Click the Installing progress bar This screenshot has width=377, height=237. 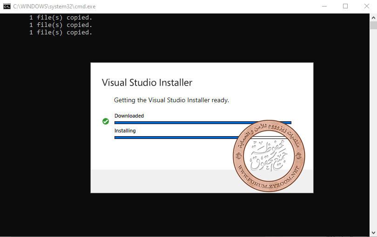coord(202,138)
